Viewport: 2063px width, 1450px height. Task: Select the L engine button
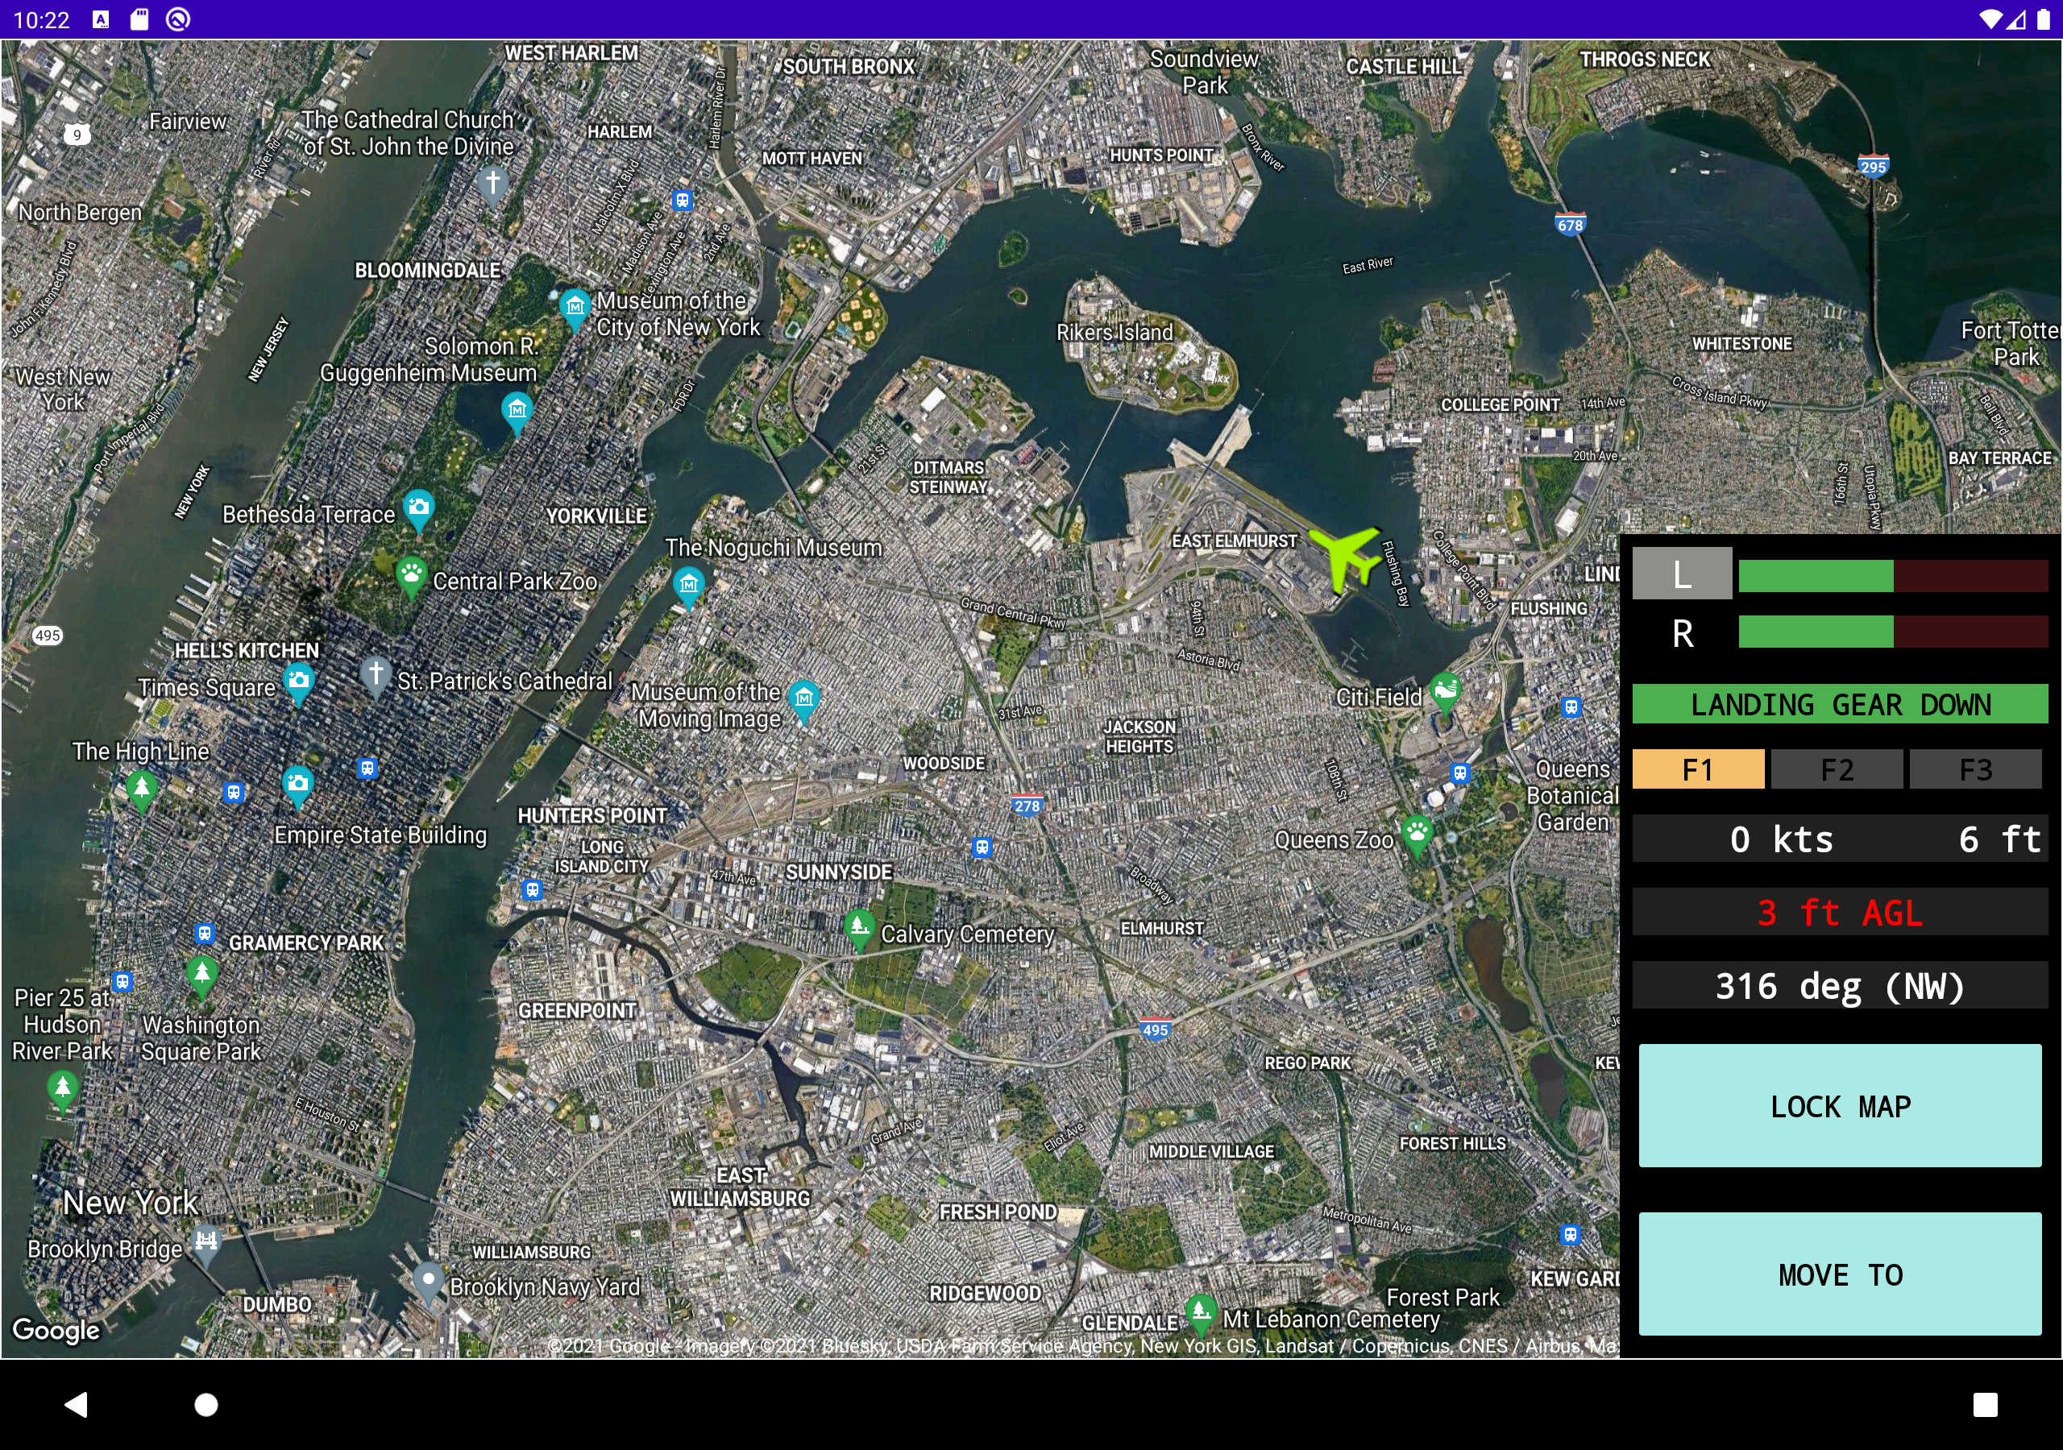[x=1682, y=574]
